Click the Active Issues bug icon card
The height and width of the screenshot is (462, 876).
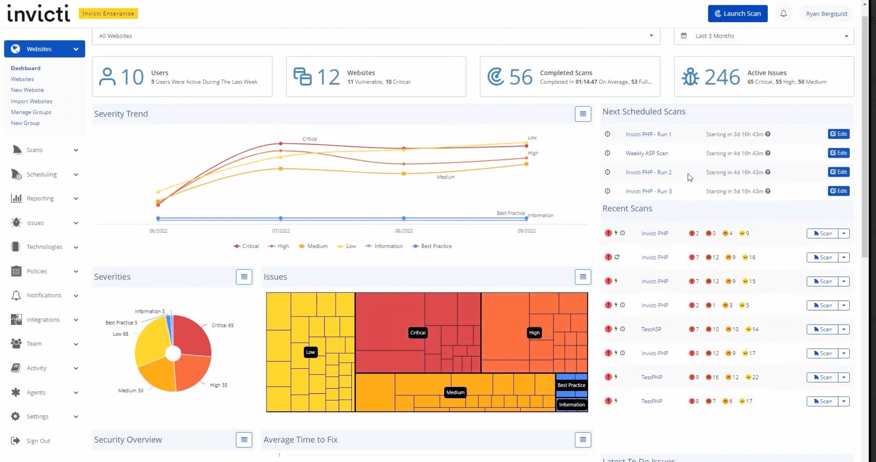click(690, 76)
